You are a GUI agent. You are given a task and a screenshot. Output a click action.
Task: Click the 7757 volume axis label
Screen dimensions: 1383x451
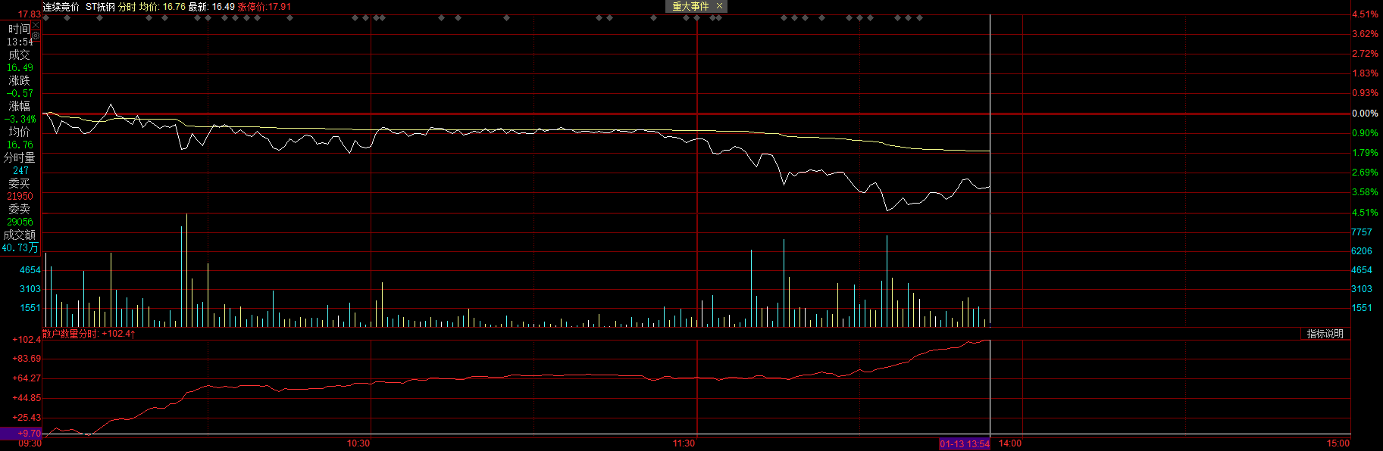pos(1362,232)
